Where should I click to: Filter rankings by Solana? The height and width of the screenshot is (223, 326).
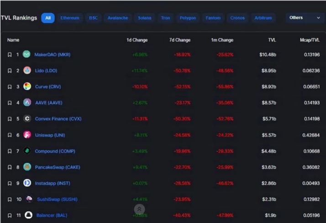click(144, 18)
